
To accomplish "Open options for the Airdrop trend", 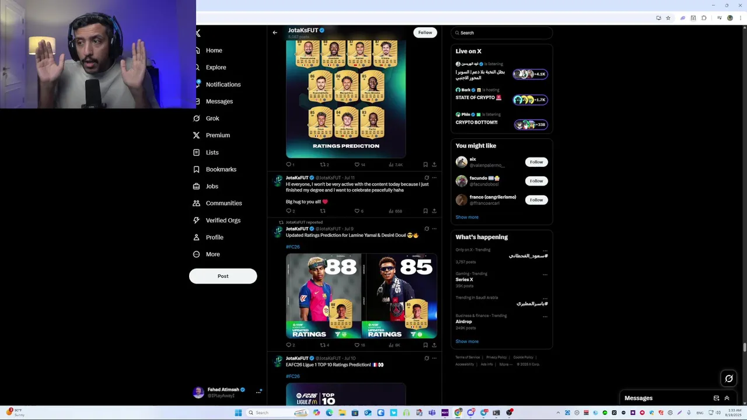I will pyautogui.click(x=545, y=316).
